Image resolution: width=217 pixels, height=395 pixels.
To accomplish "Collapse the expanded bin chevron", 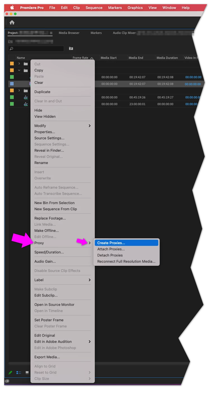I will pos(19,70).
